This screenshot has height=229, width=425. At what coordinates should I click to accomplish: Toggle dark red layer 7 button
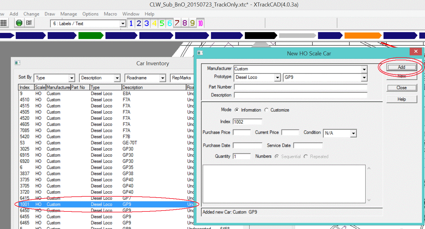click(177, 23)
